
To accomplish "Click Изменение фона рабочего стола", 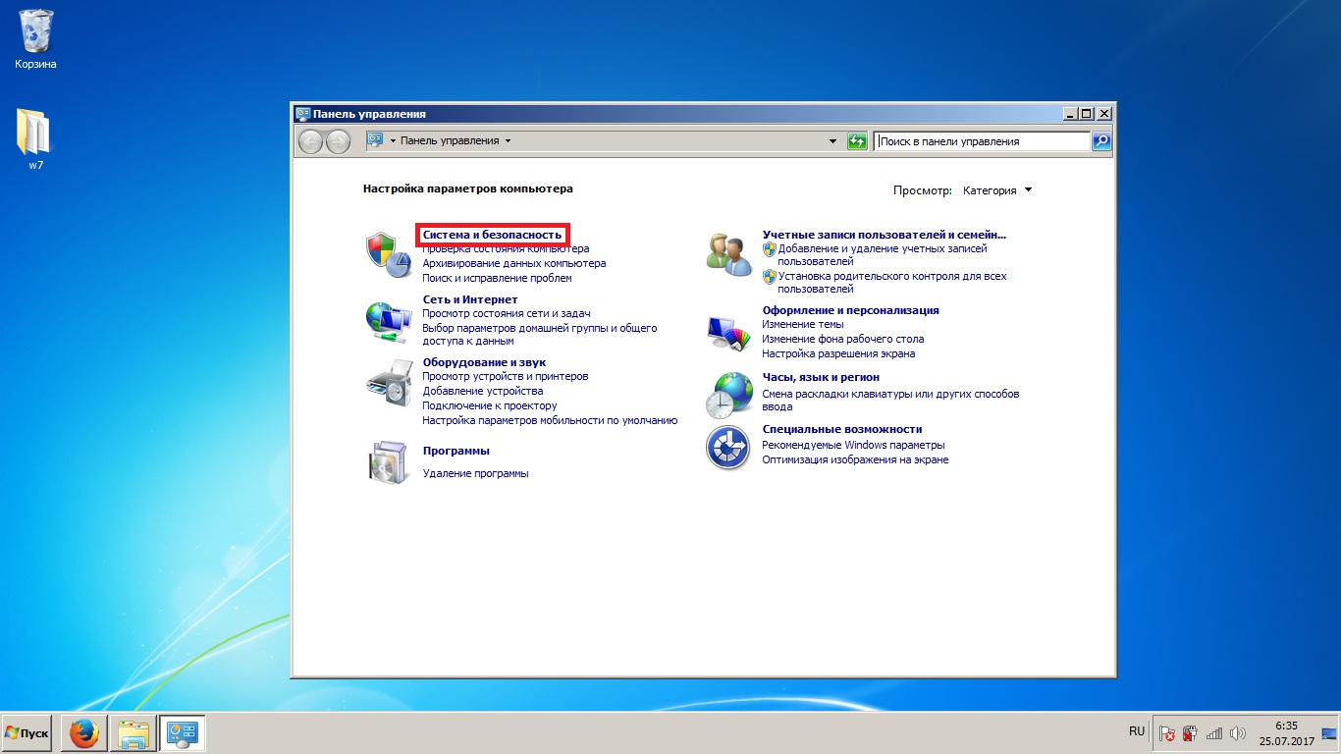I will [x=842, y=340].
